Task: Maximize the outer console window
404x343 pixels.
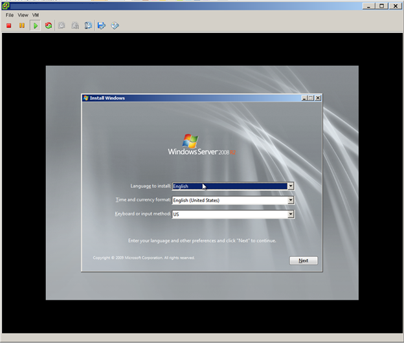Action: tap(382, 6)
